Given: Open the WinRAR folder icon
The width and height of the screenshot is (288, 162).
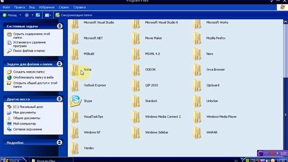Looking at the screenshot, I should pos(197,132).
